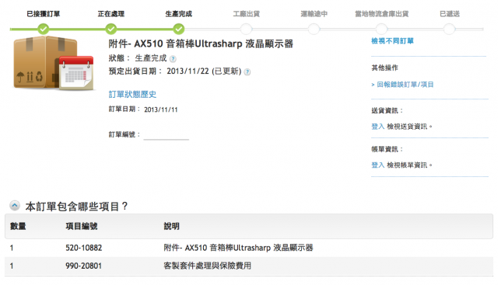Click 登入 link under 帳單資訊
This screenshot has width=498, height=285.
tap(378, 165)
